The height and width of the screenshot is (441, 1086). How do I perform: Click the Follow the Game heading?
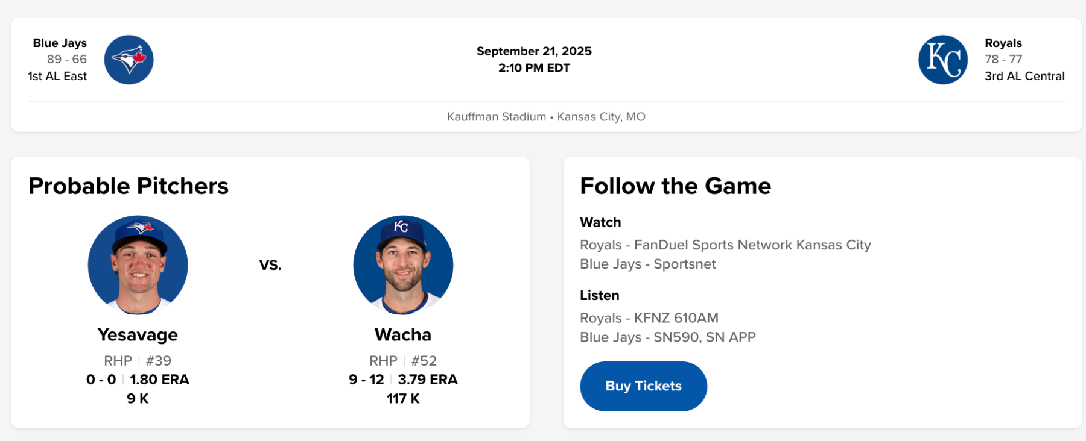(675, 186)
